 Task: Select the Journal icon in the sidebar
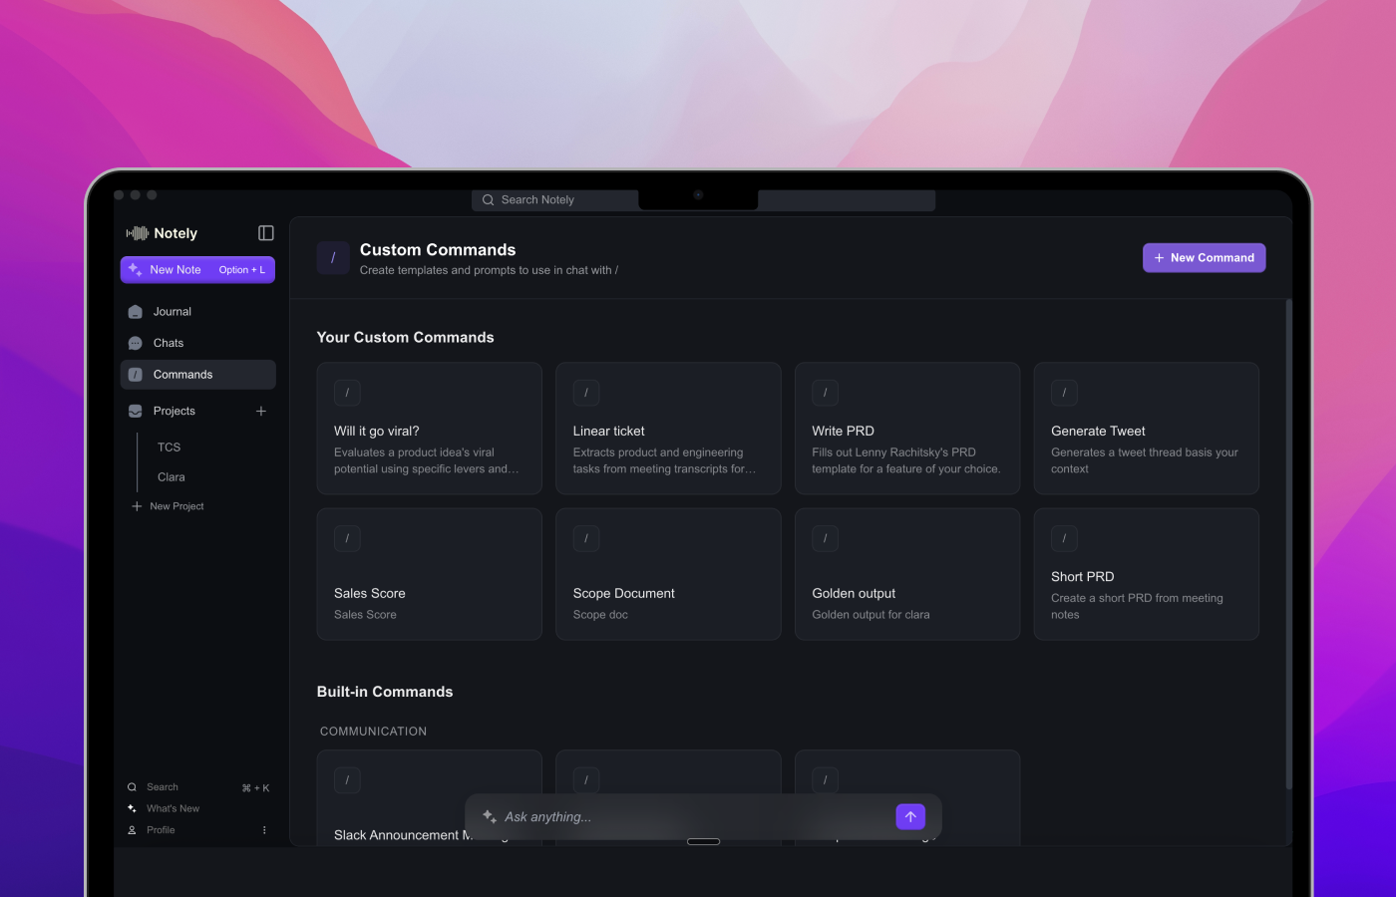[x=134, y=311]
